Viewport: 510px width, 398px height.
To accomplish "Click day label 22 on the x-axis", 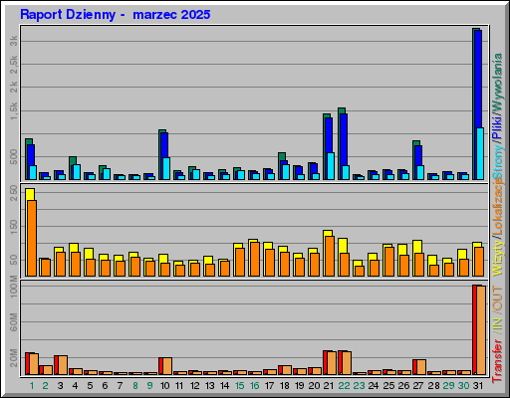I will coord(344,386).
